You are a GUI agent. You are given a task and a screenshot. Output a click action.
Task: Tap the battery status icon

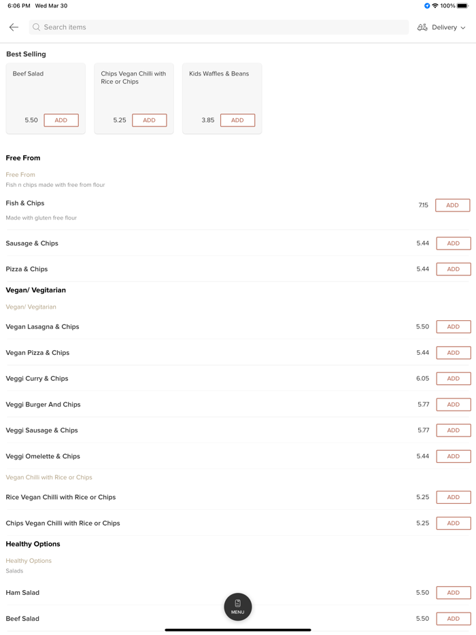(x=462, y=6)
